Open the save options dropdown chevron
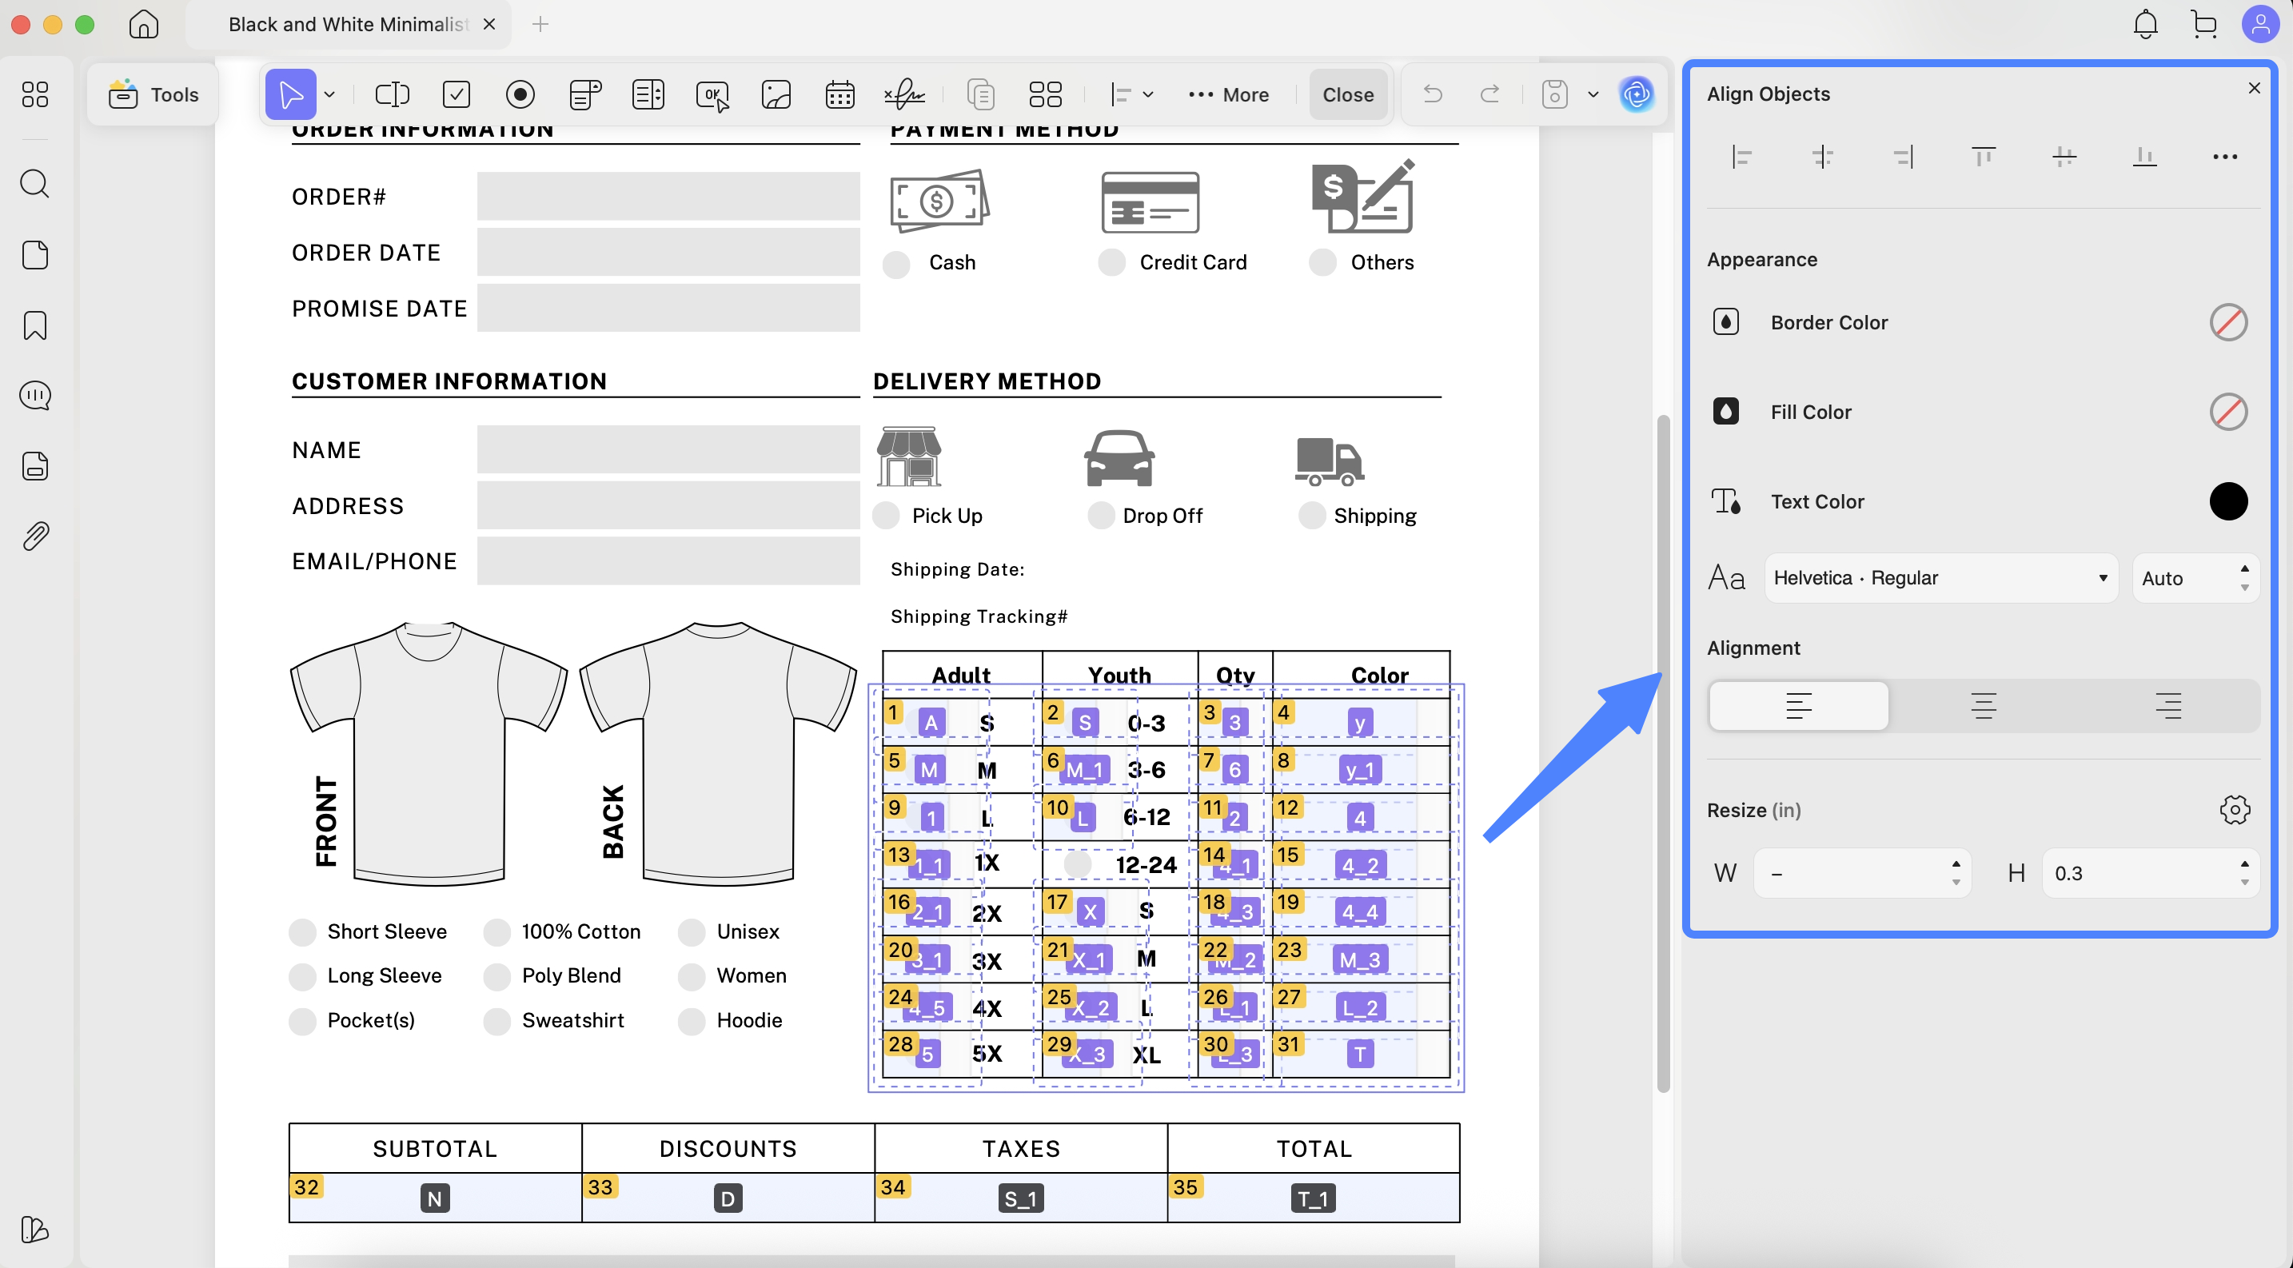The image size is (2293, 1268). click(x=1594, y=94)
